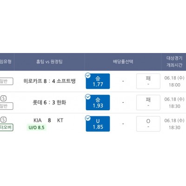Open the 롯데 6 : 3 한화 match
The width and height of the screenshot is (186, 186).
click(49, 102)
